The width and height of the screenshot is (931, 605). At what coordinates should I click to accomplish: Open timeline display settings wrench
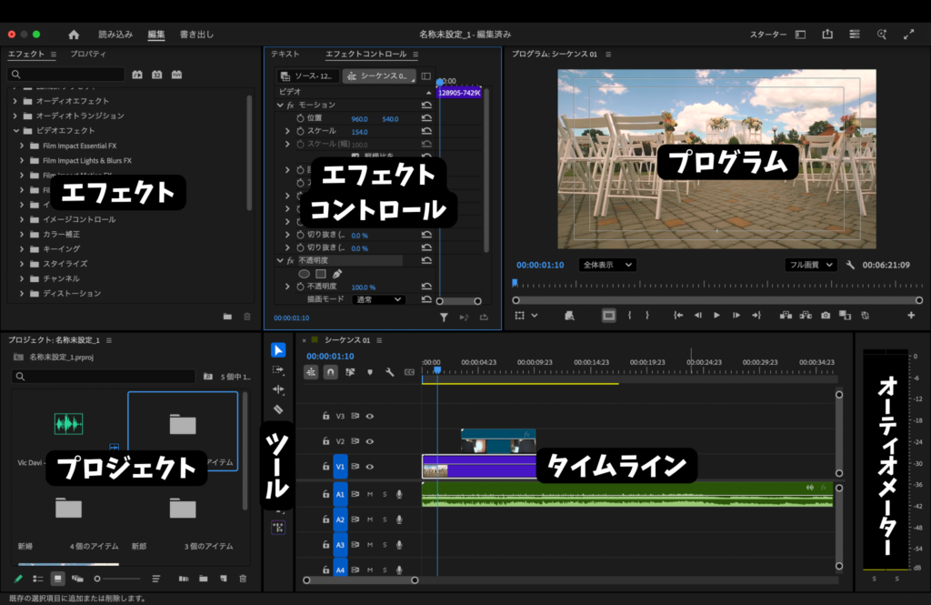click(389, 372)
